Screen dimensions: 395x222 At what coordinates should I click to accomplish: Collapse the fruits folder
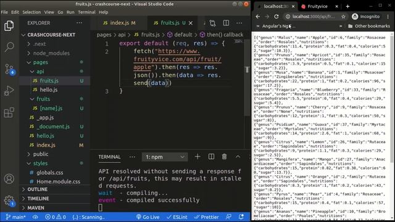[55, 99]
